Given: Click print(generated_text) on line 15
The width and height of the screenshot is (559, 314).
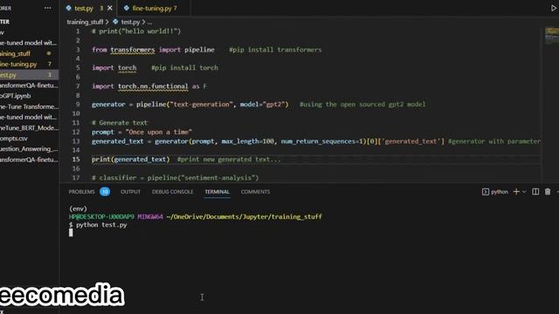Looking at the screenshot, I should click(x=131, y=159).
